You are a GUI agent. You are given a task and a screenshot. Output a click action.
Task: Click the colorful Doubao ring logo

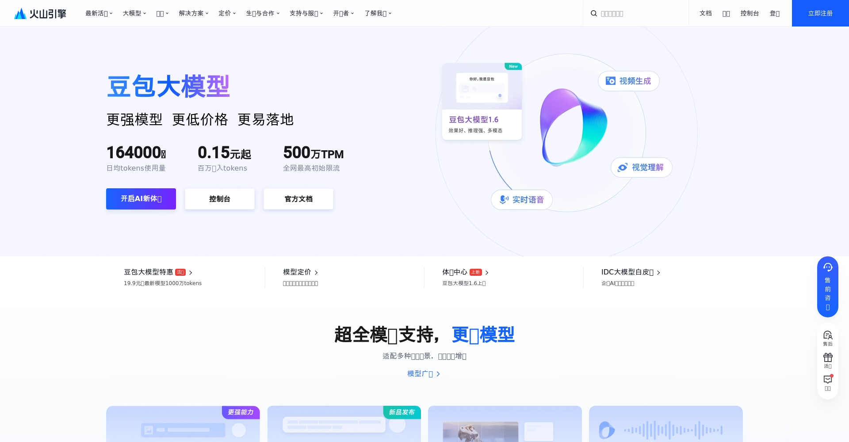tap(573, 127)
